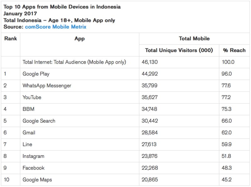This screenshot has width=251, height=187.
Task: Click the BBM app entry
Action: coord(29,109)
